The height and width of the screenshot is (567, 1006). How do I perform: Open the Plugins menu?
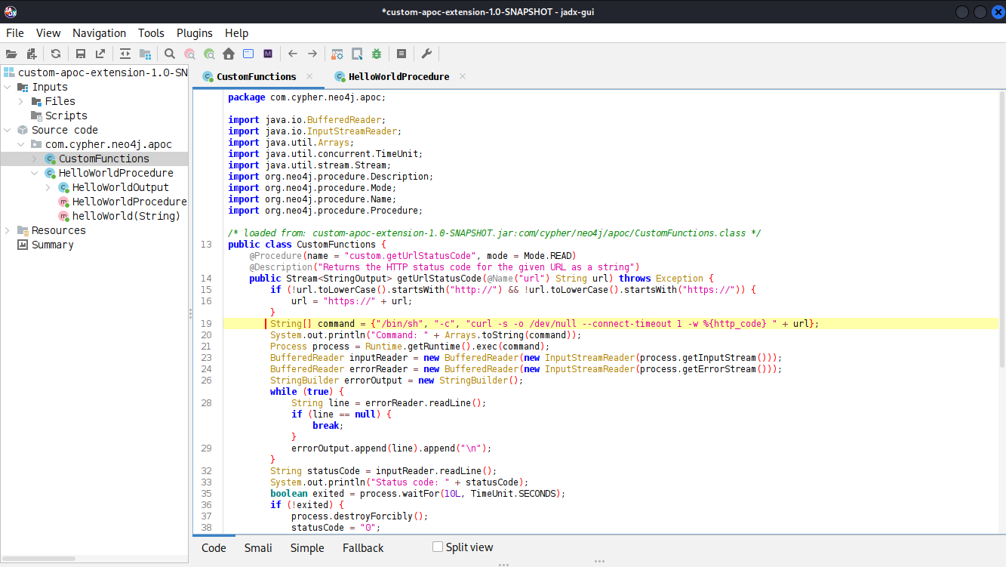(x=195, y=33)
